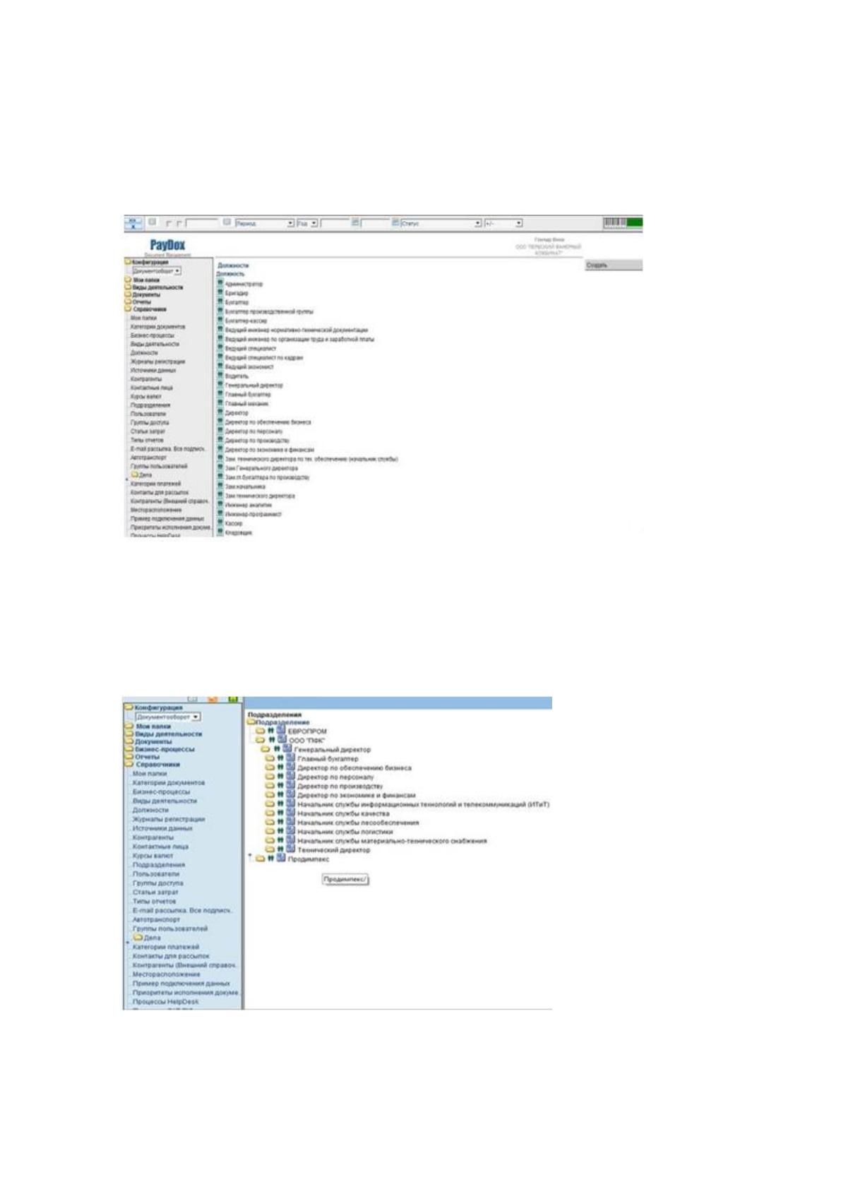Click the green indicator beside the barcode
The width and height of the screenshot is (841, 1189).
635,223
